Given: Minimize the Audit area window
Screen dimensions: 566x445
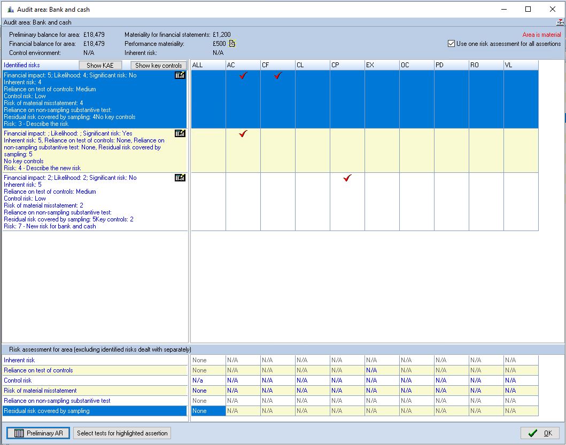Looking at the screenshot, I should (505, 10).
